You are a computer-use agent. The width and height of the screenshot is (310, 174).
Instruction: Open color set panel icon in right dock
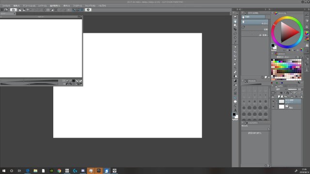pyautogui.click(x=307, y=39)
